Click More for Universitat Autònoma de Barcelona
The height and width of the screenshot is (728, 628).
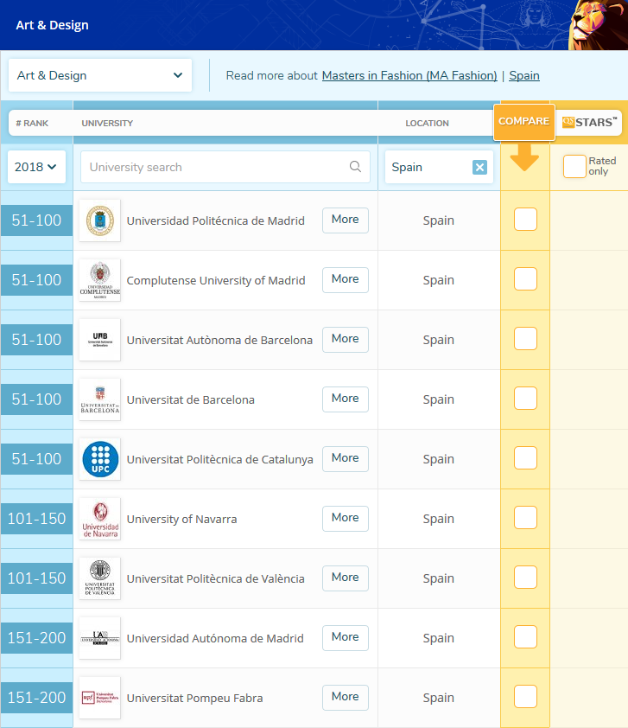(346, 339)
